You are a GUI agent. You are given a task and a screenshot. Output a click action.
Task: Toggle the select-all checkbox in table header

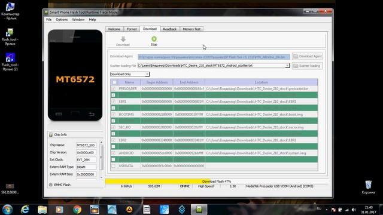(x=114, y=82)
